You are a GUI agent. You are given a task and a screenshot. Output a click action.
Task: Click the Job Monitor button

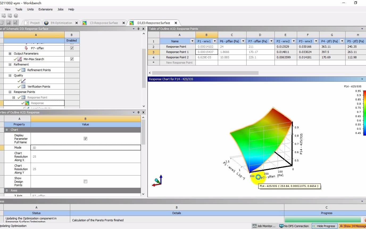(264, 226)
